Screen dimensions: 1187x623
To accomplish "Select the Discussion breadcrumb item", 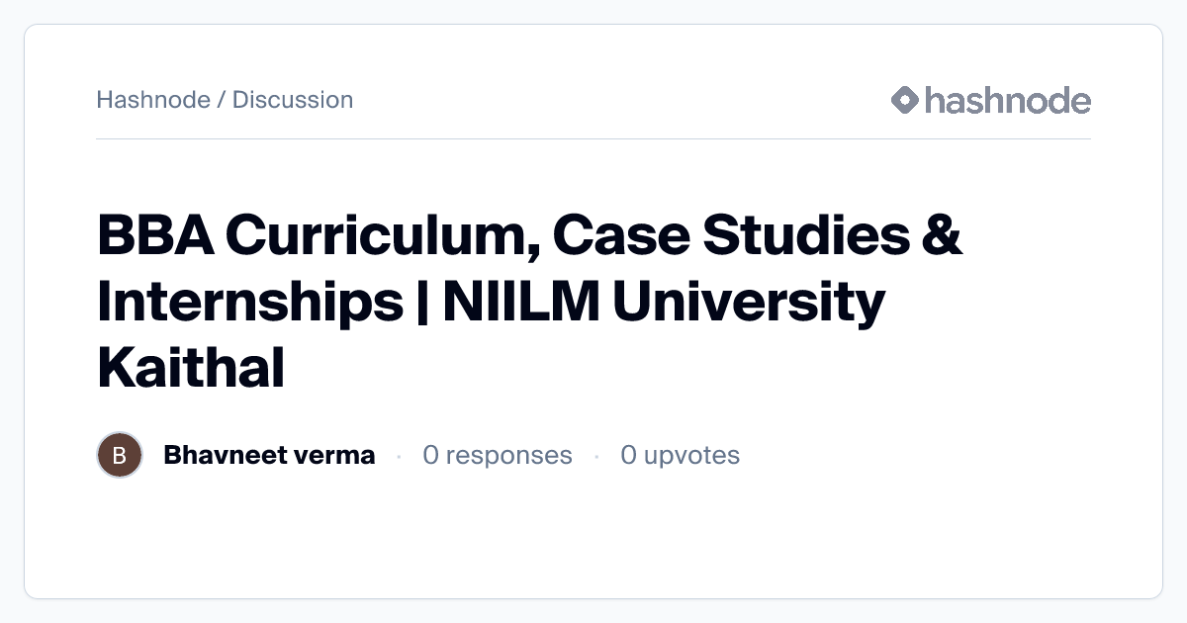I will point(293,100).
